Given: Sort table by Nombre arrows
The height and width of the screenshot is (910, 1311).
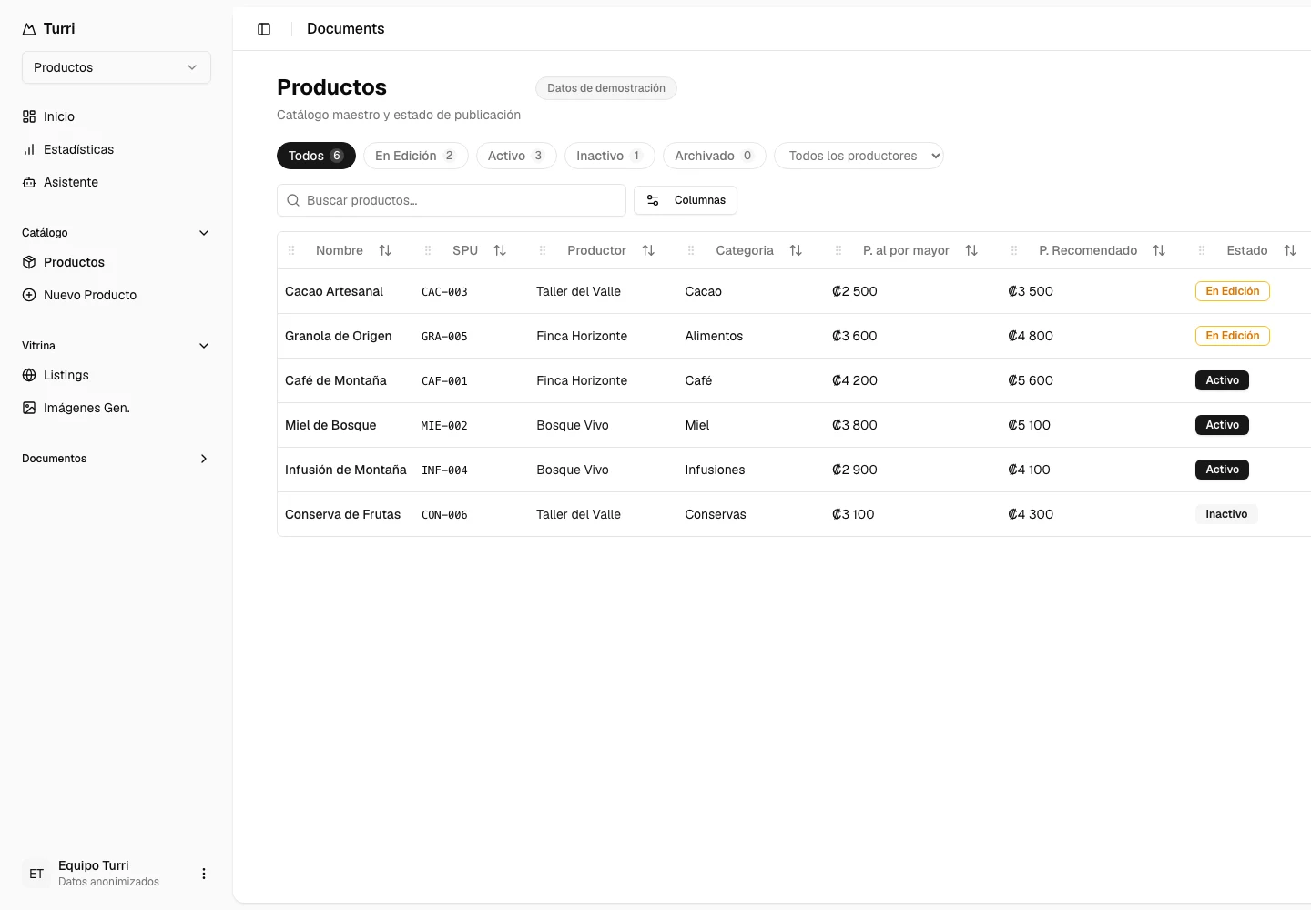Looking at the screenshot, I should click(385, 250).
